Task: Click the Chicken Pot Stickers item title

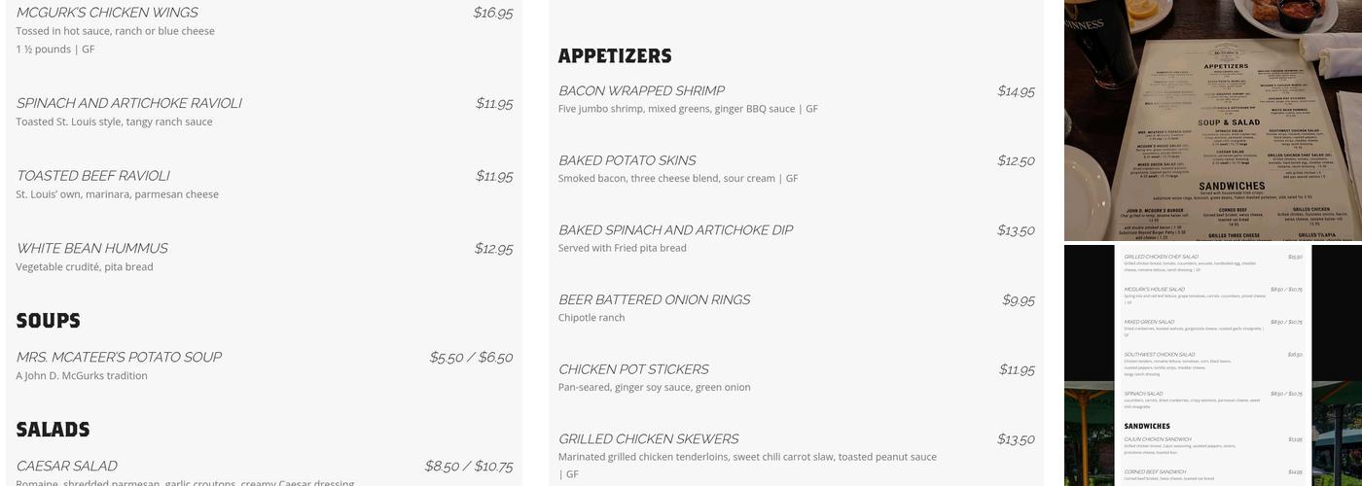Action: click(x=633, y=369)
